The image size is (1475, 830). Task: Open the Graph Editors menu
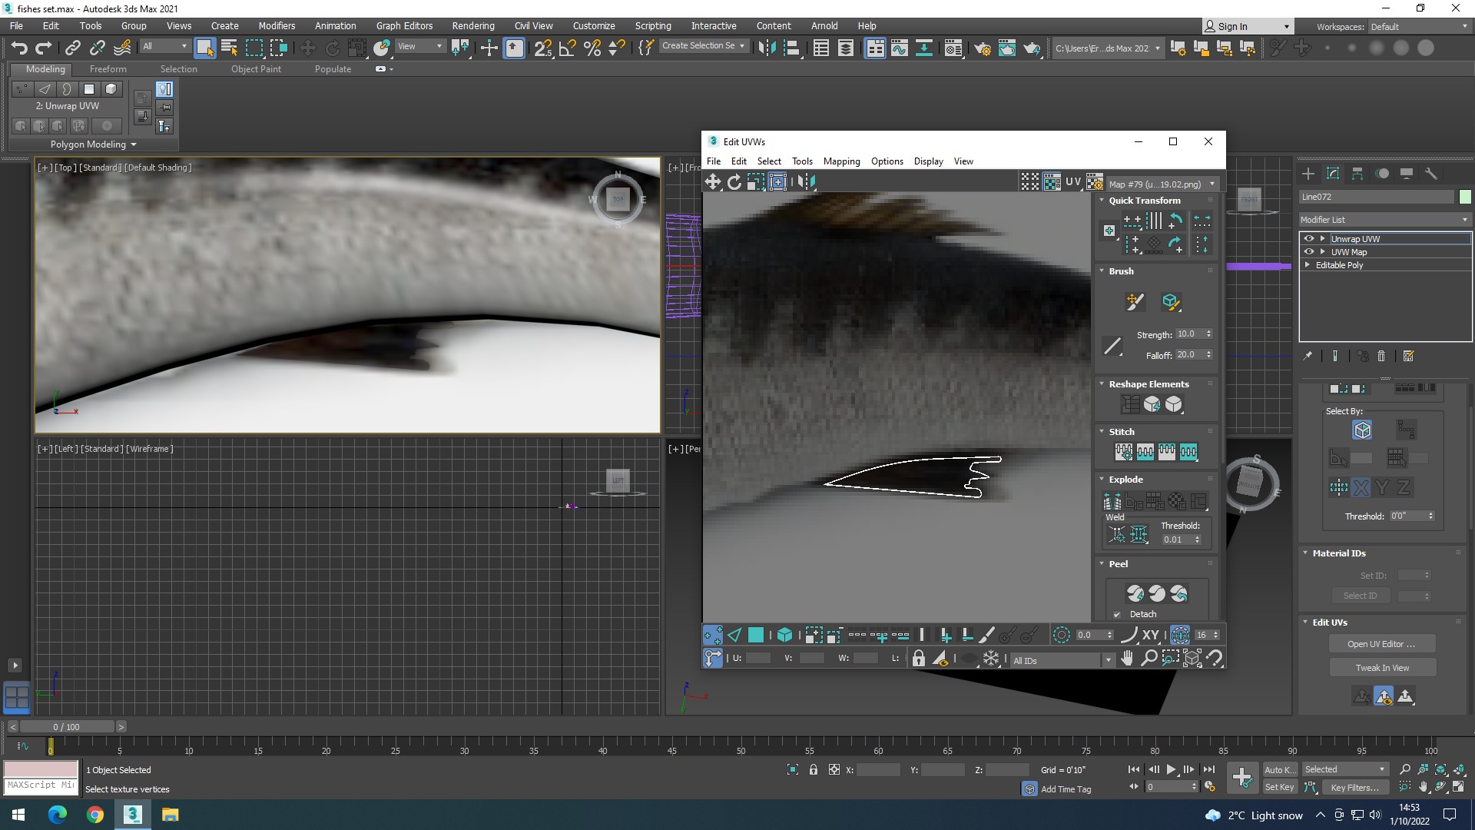pos(404,25)
